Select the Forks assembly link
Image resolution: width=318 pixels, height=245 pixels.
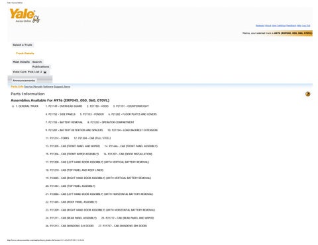click(57, 138)
